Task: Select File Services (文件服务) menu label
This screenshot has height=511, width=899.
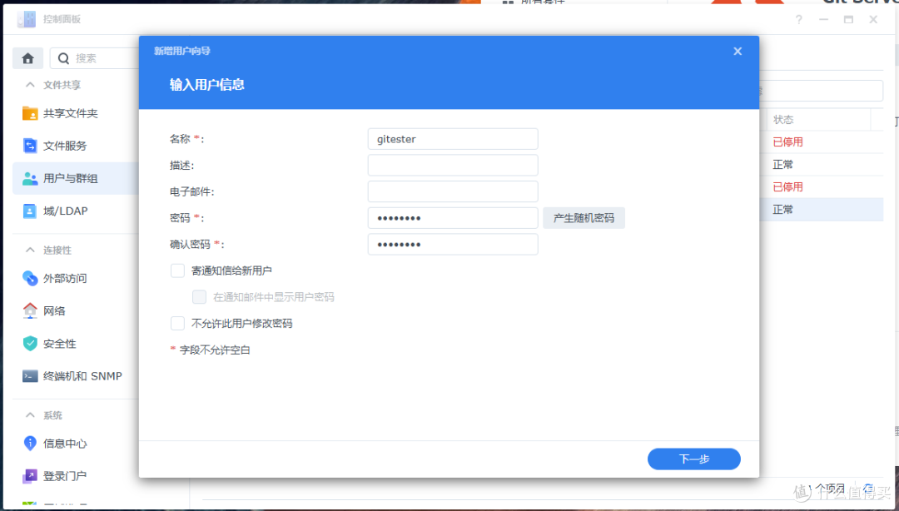Action: click(65, 146)
